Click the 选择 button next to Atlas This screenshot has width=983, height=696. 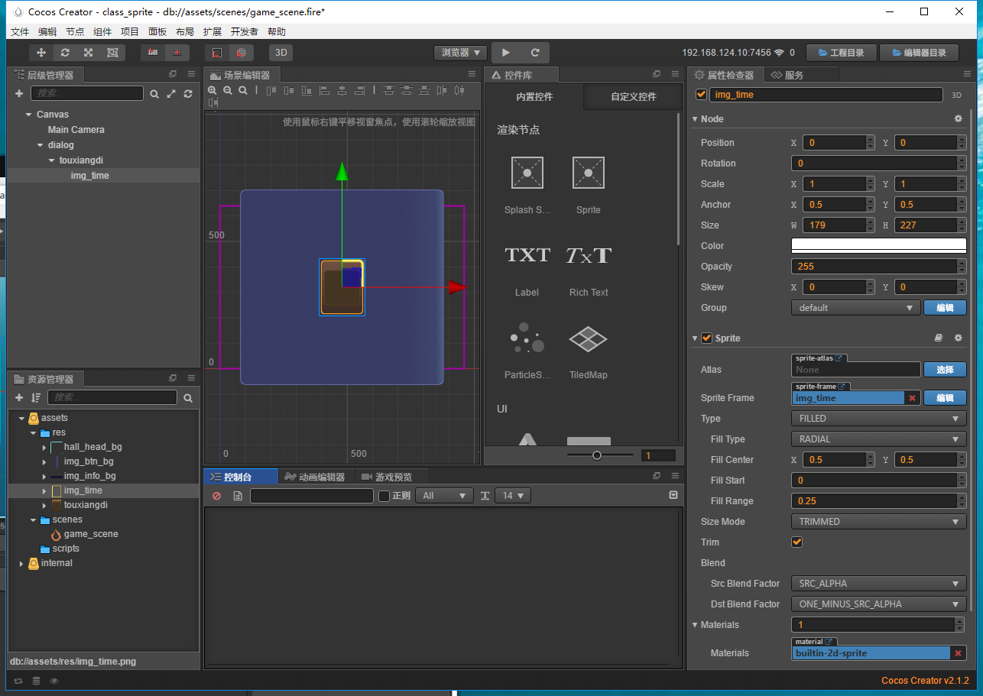[x=945, y=369]
